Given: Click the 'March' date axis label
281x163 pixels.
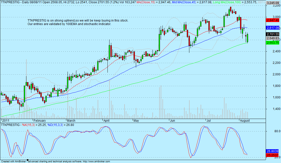Looking at the screenshot, I should pyautogui.click(x=71, y=121).
